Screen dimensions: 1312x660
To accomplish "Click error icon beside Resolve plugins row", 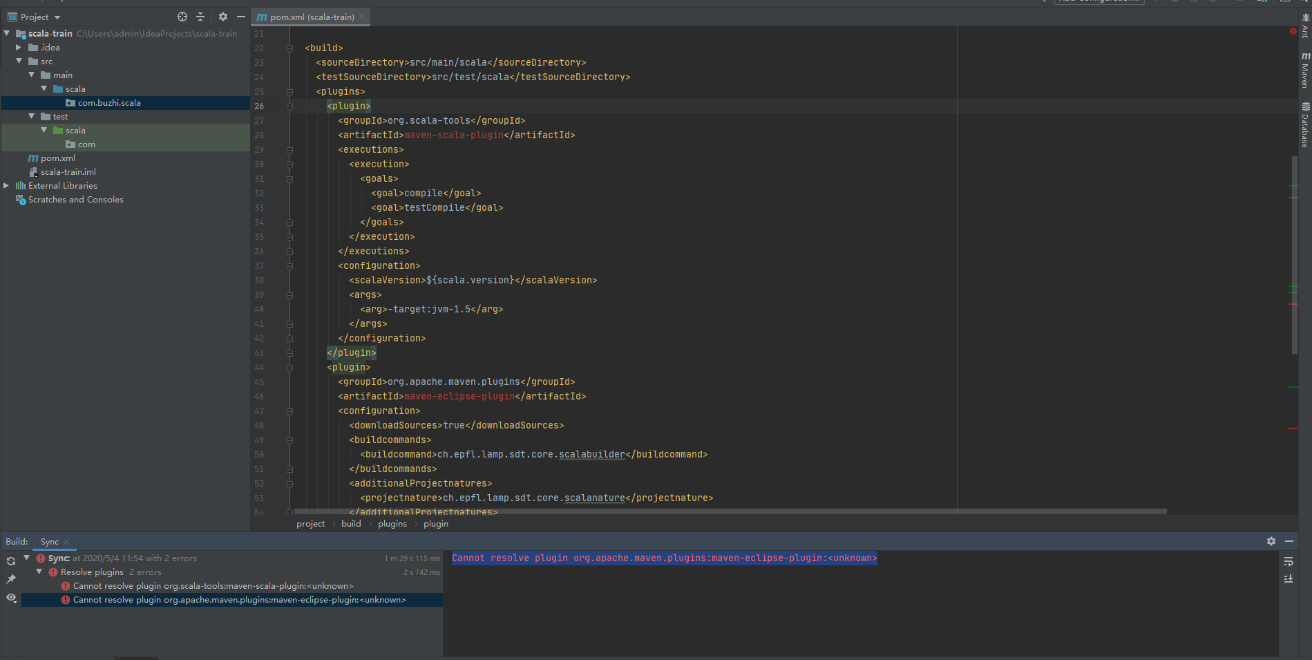I will (x=53, y=572).
